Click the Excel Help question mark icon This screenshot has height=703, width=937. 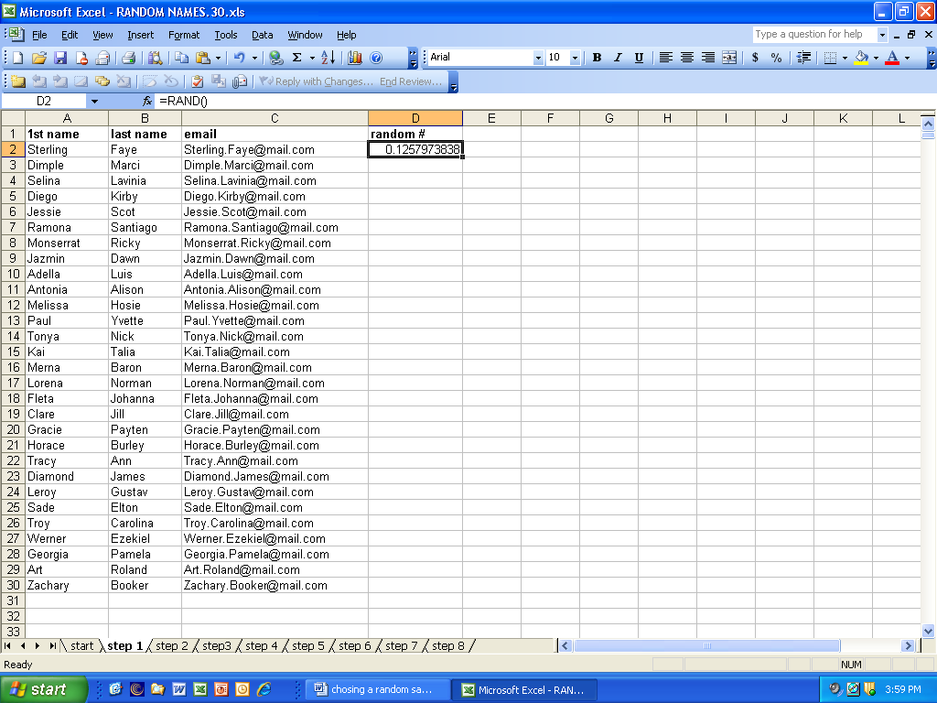coord(376,58)
